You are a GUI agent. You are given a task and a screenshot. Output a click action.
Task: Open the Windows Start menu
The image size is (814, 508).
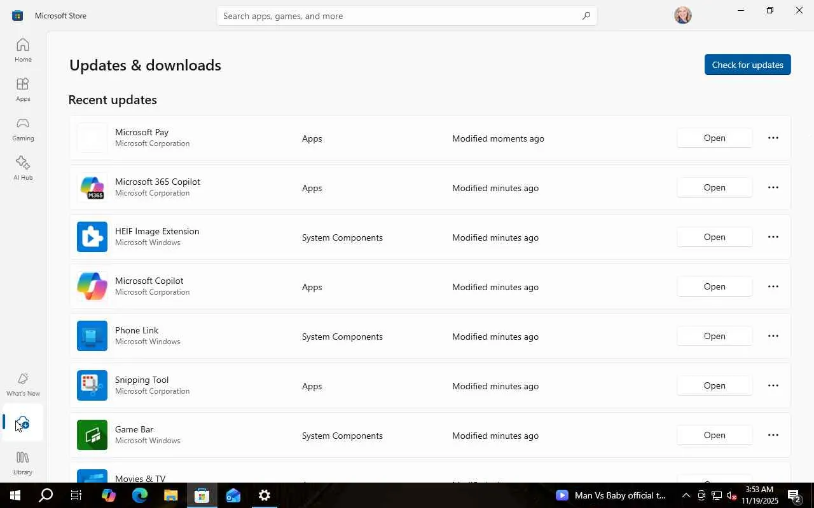click(x=15, y=495)
